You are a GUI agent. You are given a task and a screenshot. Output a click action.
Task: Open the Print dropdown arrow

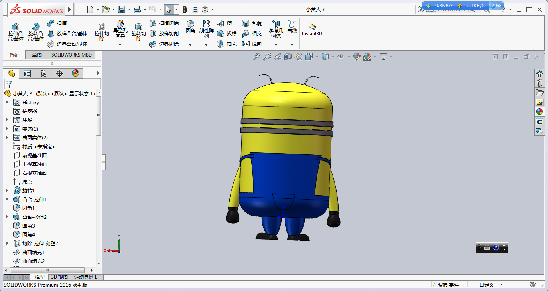point(144,10)
